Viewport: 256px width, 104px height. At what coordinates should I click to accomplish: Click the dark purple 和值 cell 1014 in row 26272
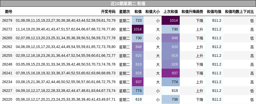[138, 29]
